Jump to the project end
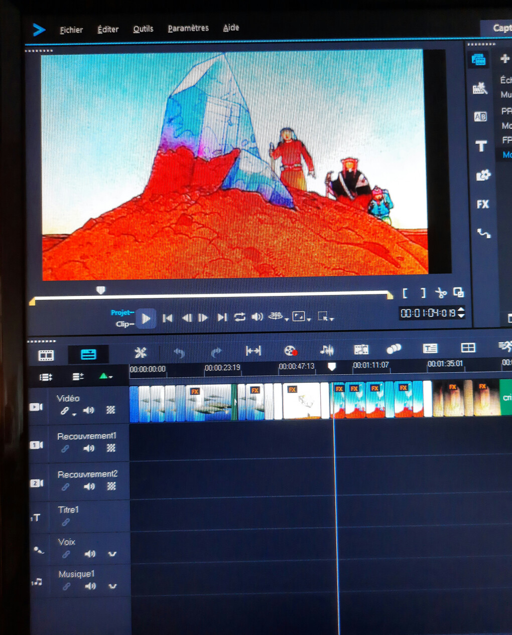This screenshot has height=635, width=512. 222,317
